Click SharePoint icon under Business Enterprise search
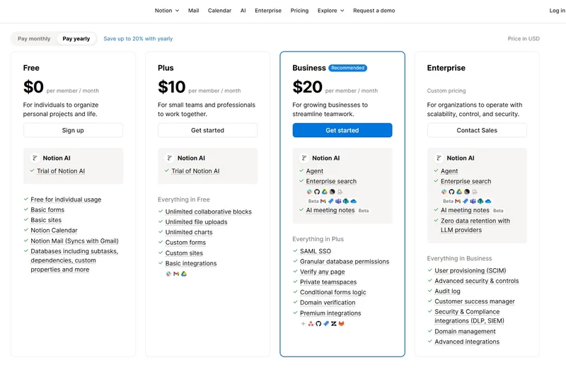The image size is (566, 377). [346, 202]
